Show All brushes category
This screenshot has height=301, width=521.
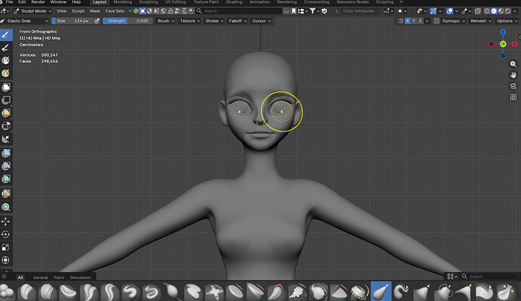(x=20, y=278)
